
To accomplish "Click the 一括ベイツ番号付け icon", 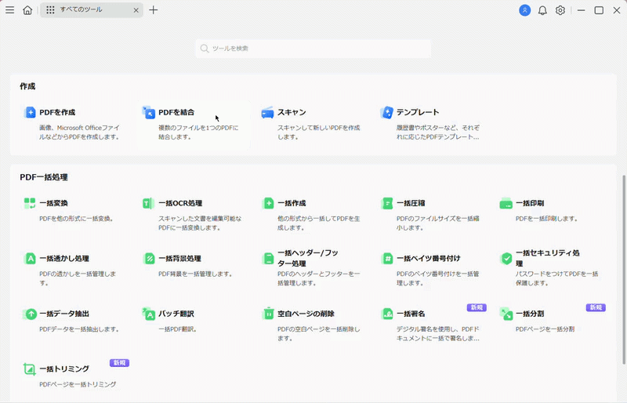I will tap(386, 259).
